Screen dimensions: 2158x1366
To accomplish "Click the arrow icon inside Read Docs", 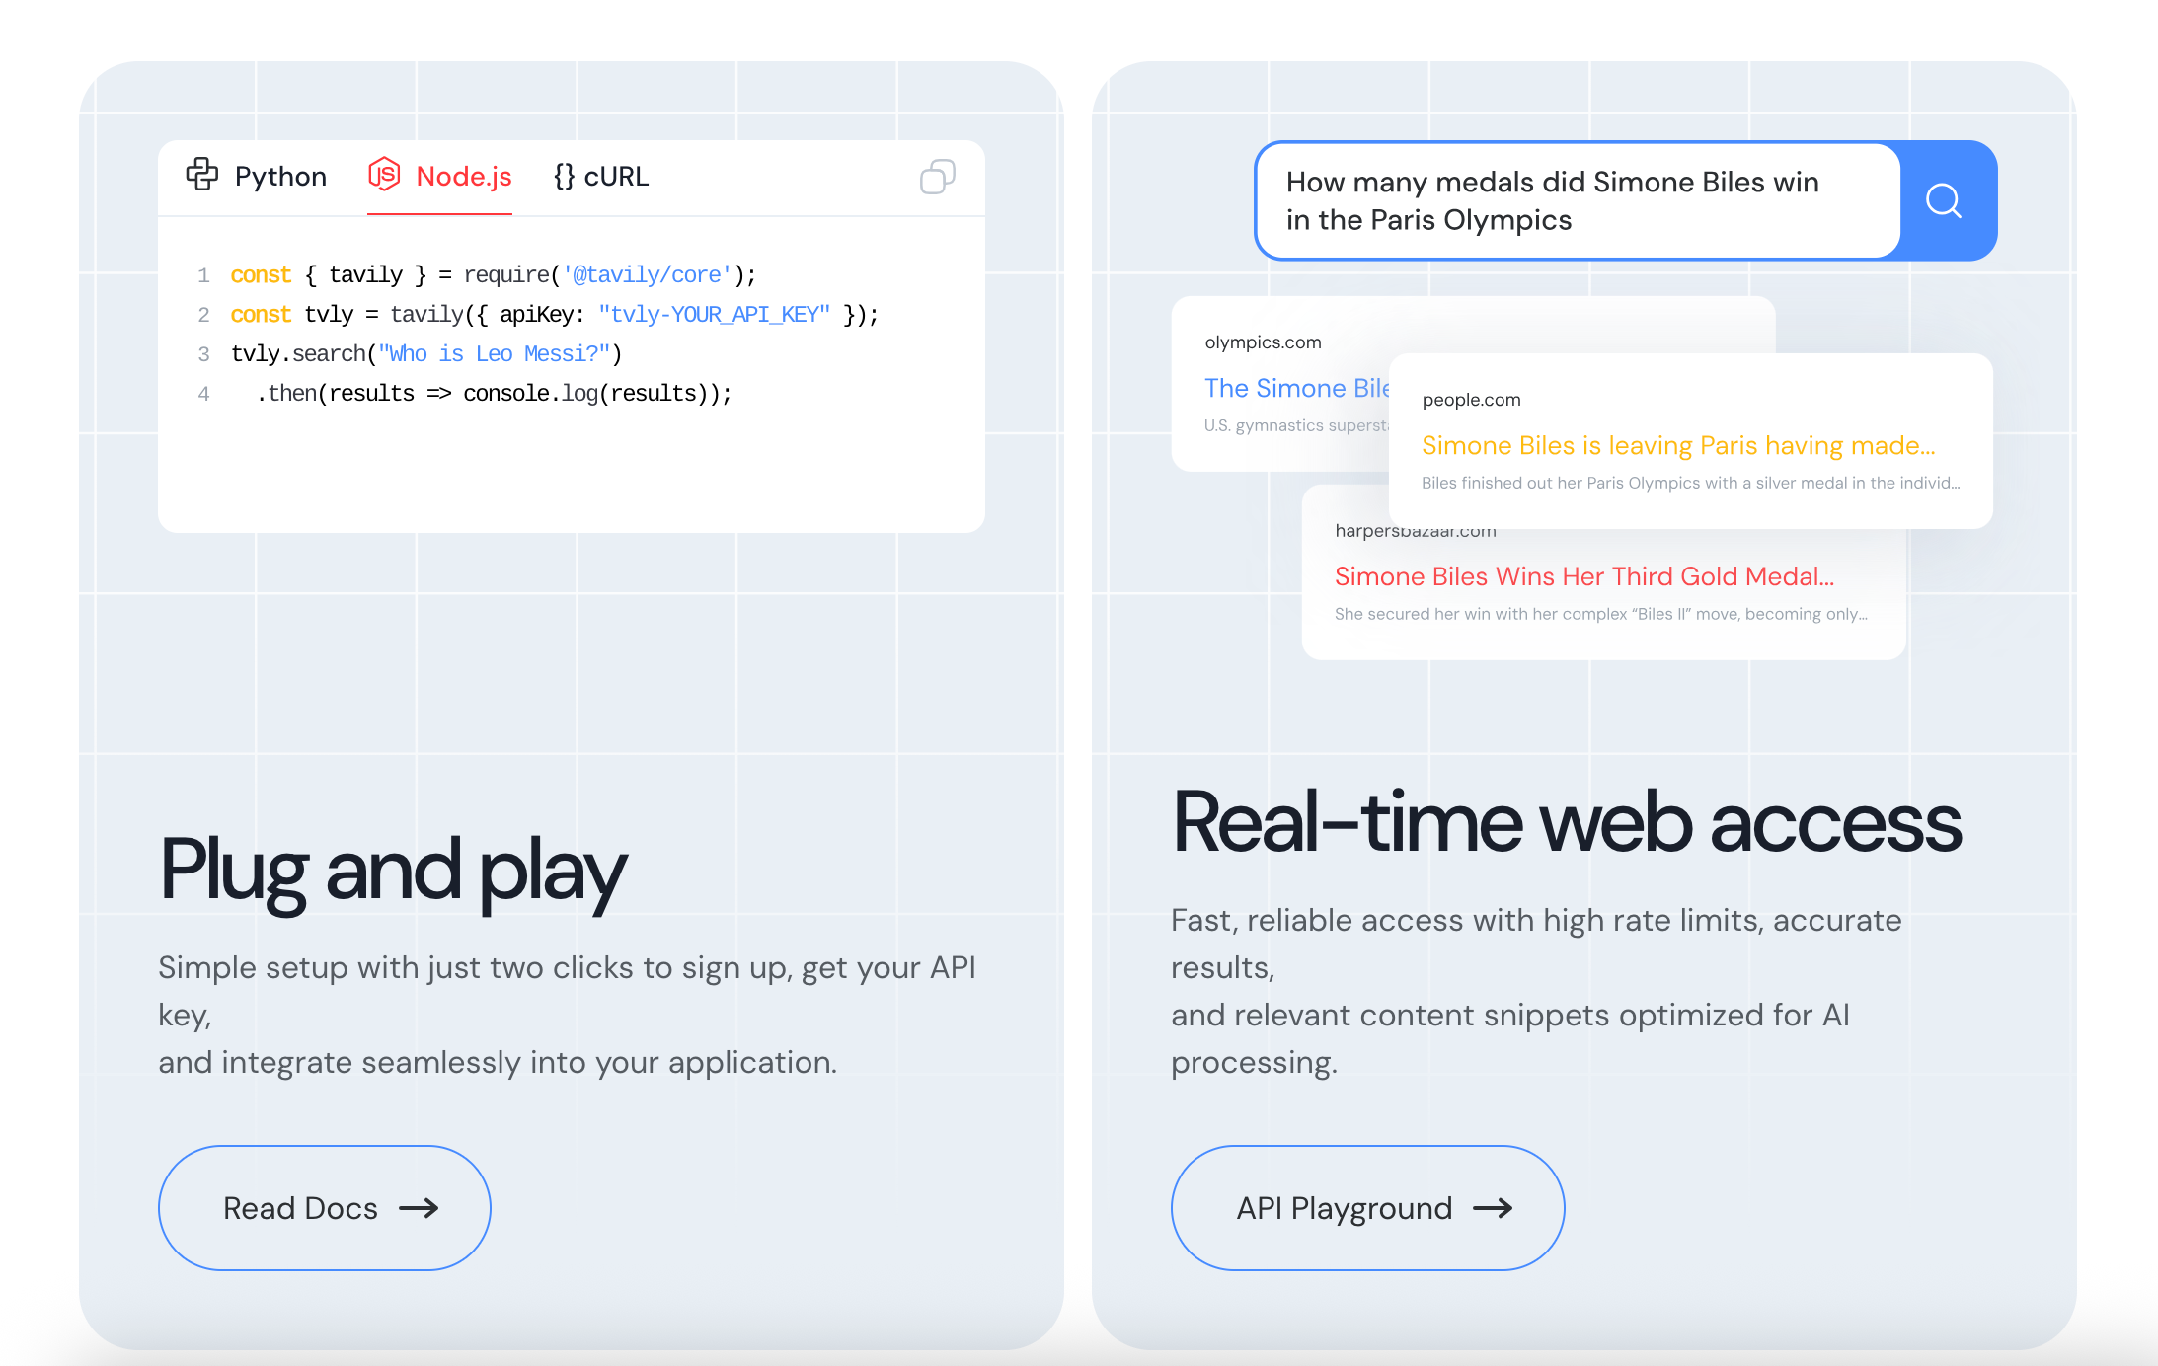I will tap(421, 1208).
